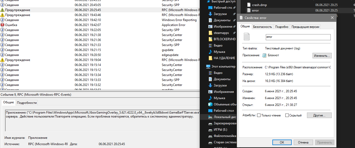Click the Локальный диск drive icon
Viewport: 355px width, 148px height.
(210, 117)
